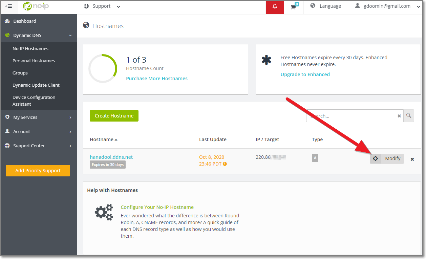This screenshot has width=426, height=259.
Task: Open Language selector
Action: coord(325,6)
